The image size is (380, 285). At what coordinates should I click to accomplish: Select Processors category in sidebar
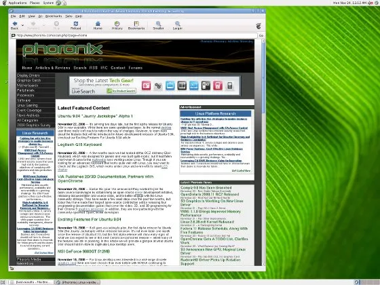coord(35,95)
